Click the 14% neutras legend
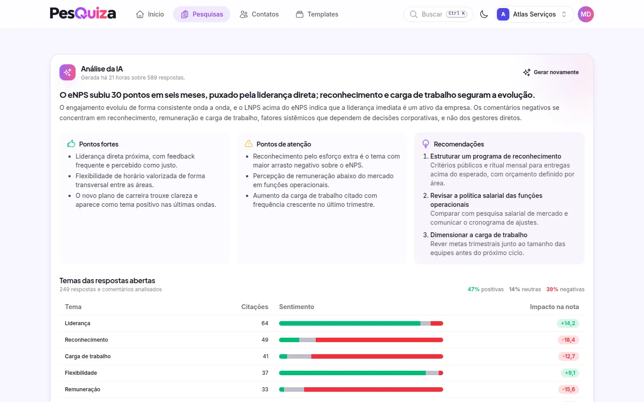The width and height of the screenshot is (644, 402). 525,289
